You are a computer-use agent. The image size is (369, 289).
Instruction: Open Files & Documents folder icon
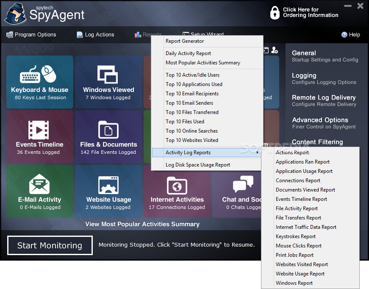coord(108,129)
